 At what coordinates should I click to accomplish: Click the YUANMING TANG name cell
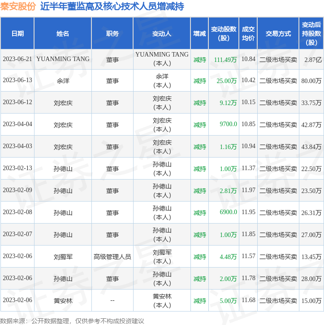click(x=63, y=59)
